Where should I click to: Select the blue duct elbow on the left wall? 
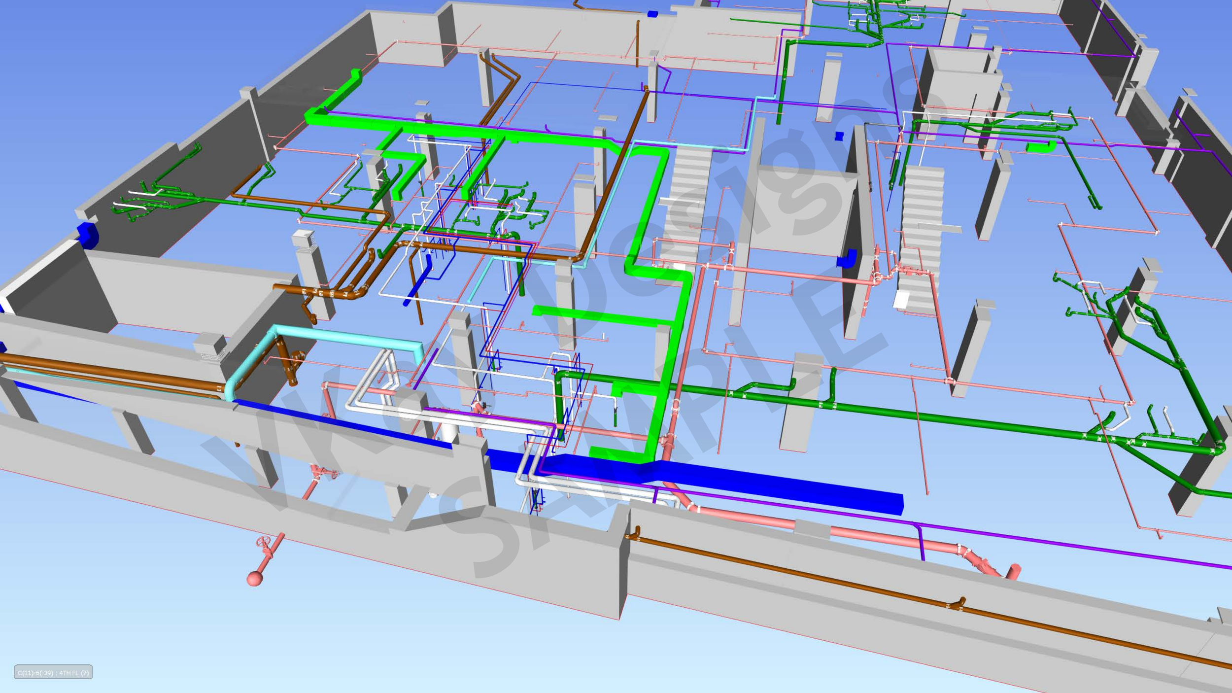(88, 235)
